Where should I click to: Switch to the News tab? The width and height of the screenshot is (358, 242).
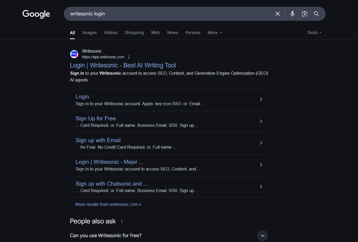(173, 33)
